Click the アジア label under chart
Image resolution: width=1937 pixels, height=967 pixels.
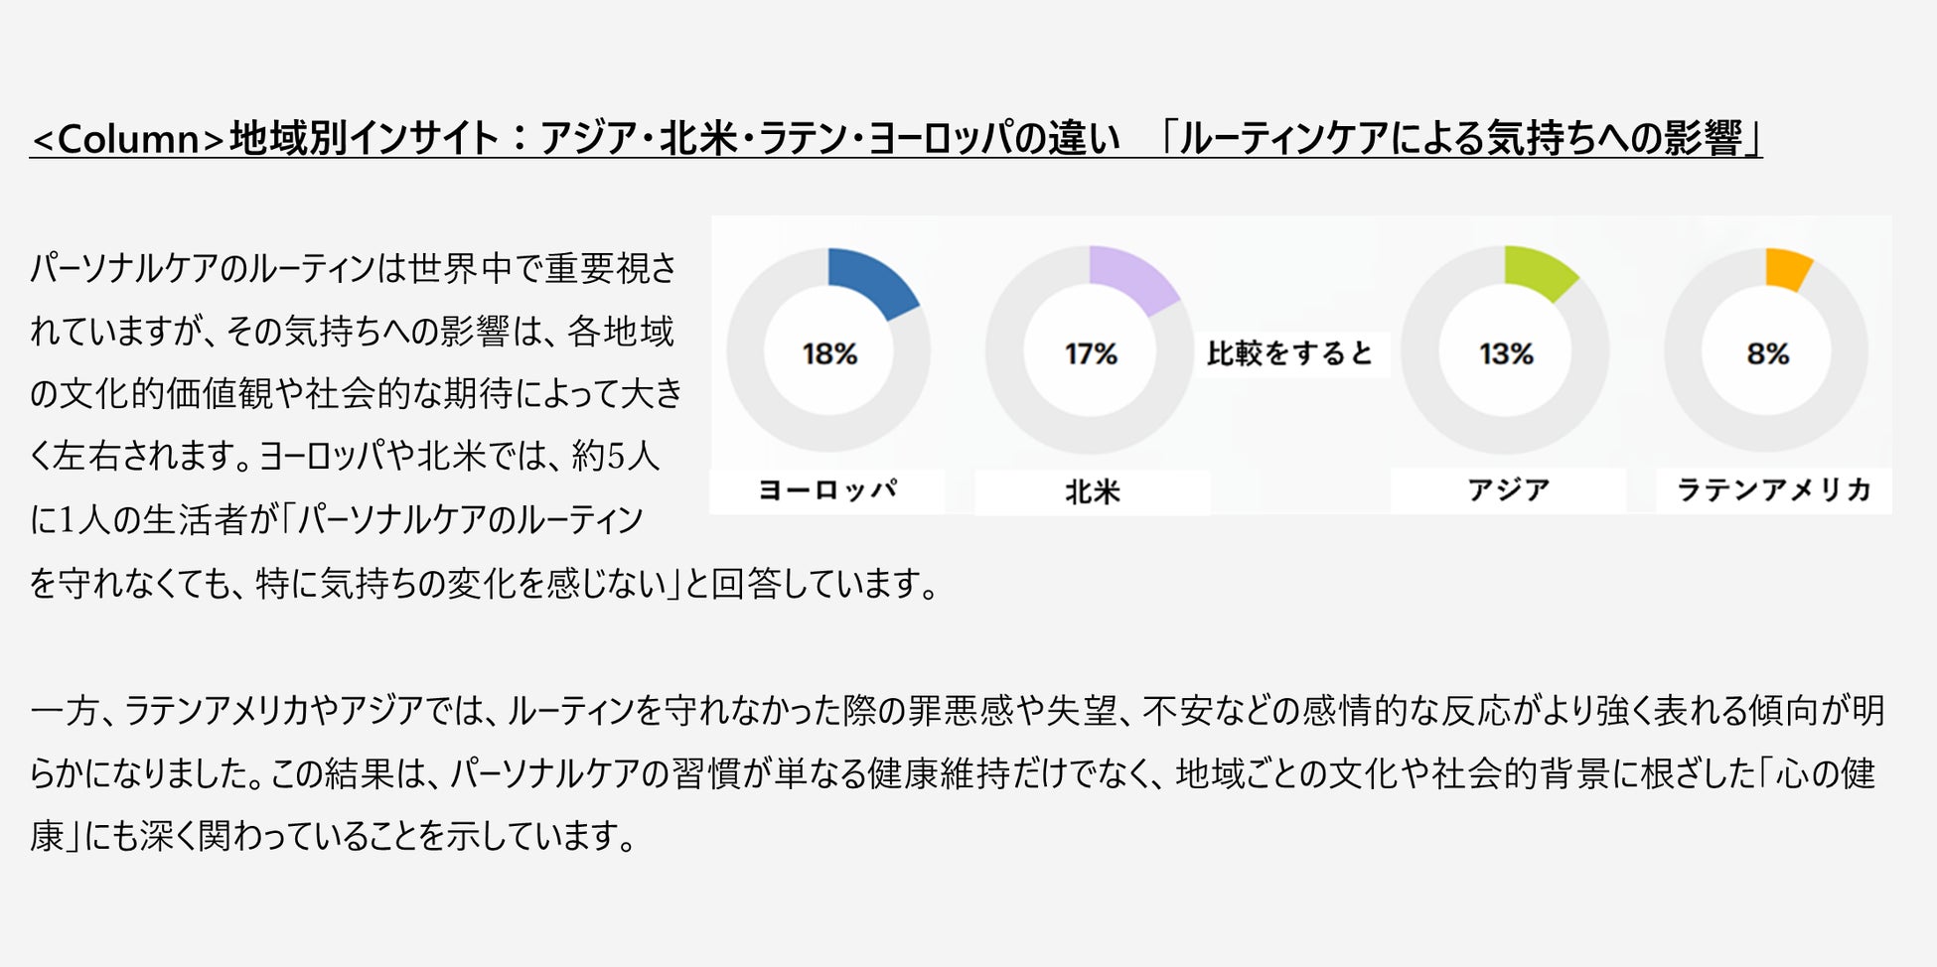point(1508,489)
